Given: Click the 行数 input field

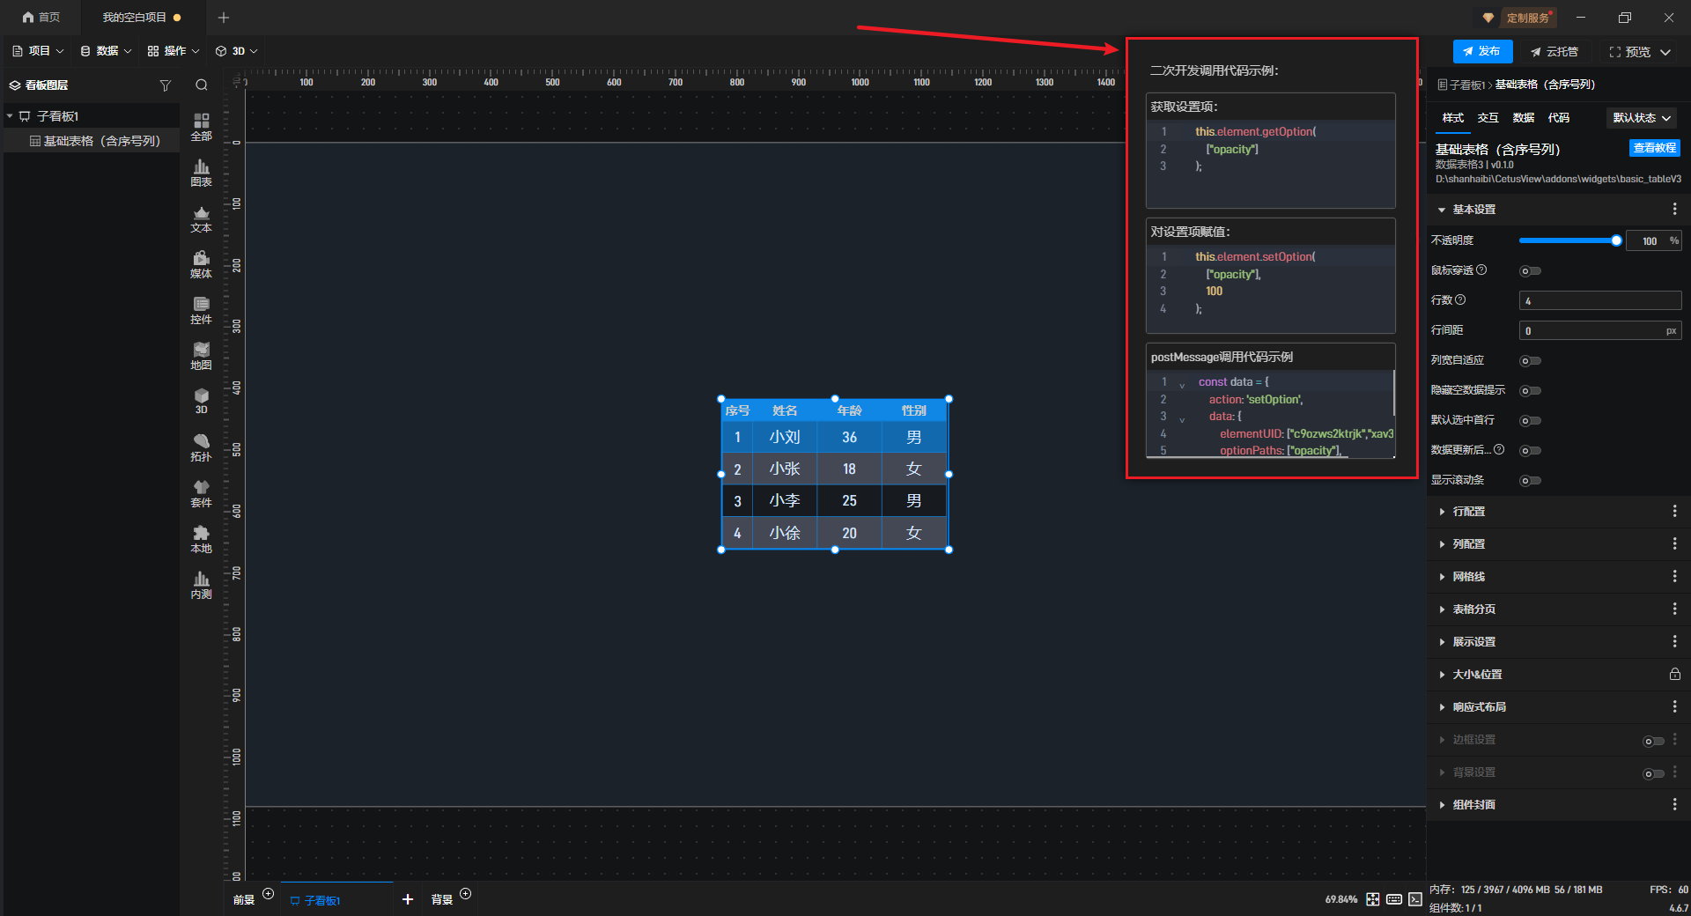Looking at the screenshot, I should coord(1599,301).
